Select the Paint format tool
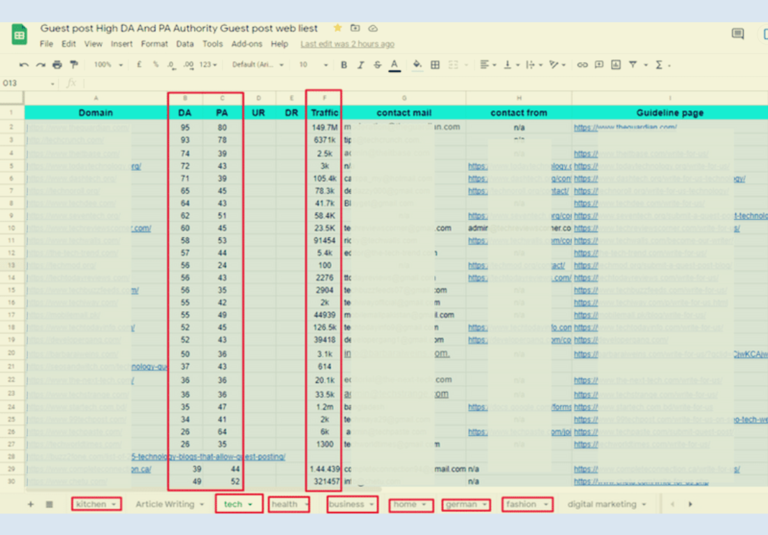 click(x=73, y=64)
